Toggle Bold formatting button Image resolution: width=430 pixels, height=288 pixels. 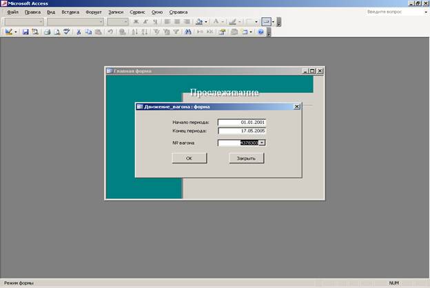click(x=136, y=22)
